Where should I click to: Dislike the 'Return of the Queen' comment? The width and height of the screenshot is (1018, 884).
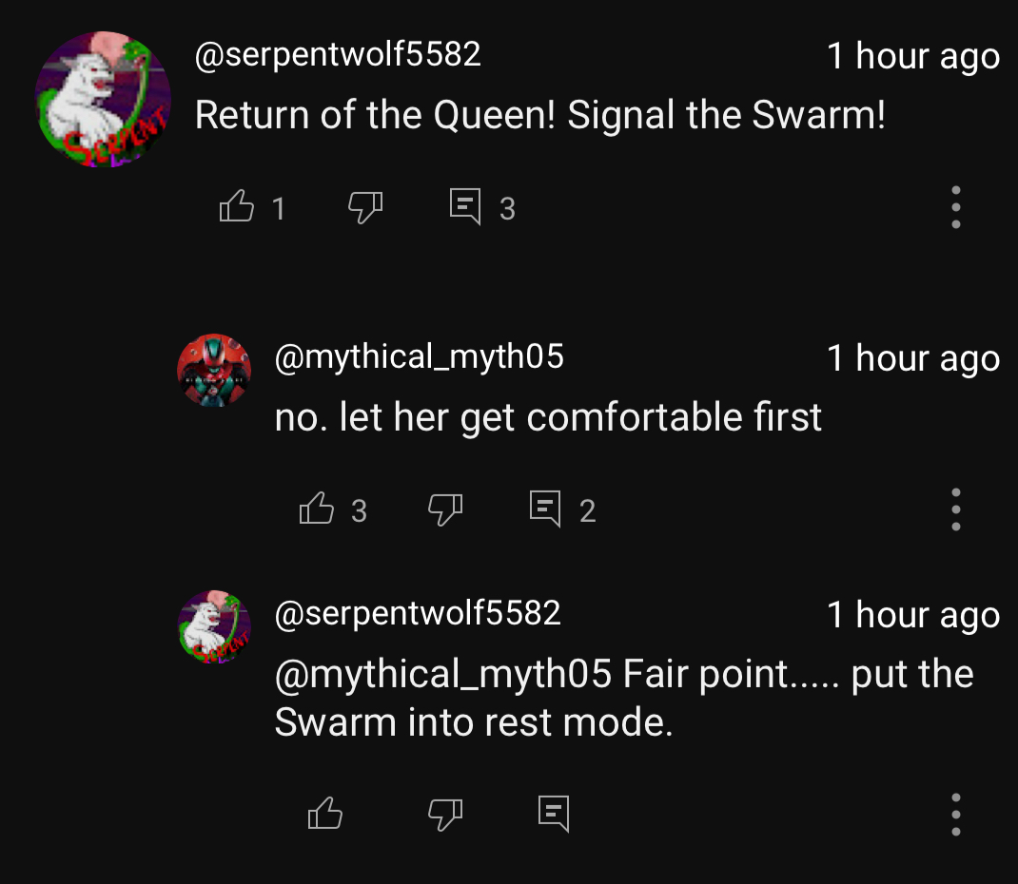coord(365,206)
